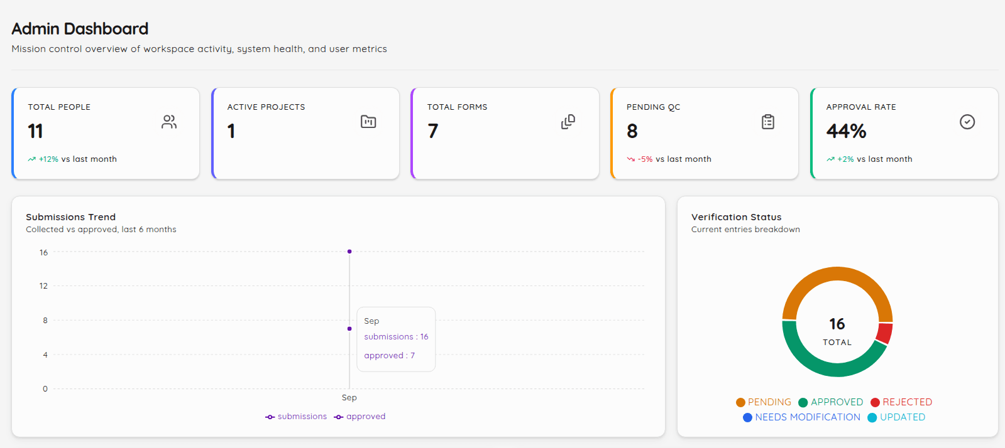Click '-5%' change text
The image size is (1005, 448).
pos(645,159)
